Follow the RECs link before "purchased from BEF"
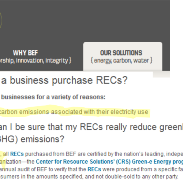Viewport: 183px width, 183px height. [x=17, y=154]
